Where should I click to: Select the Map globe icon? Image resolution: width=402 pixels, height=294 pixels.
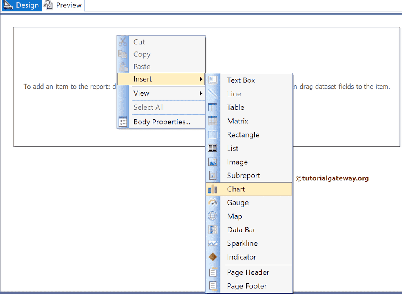pyautogui.click(x=213, y=216)
